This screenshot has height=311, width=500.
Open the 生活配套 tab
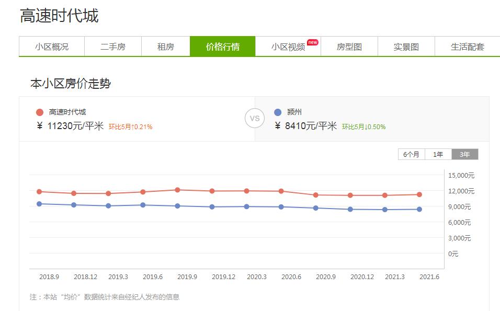click(468, 46)
